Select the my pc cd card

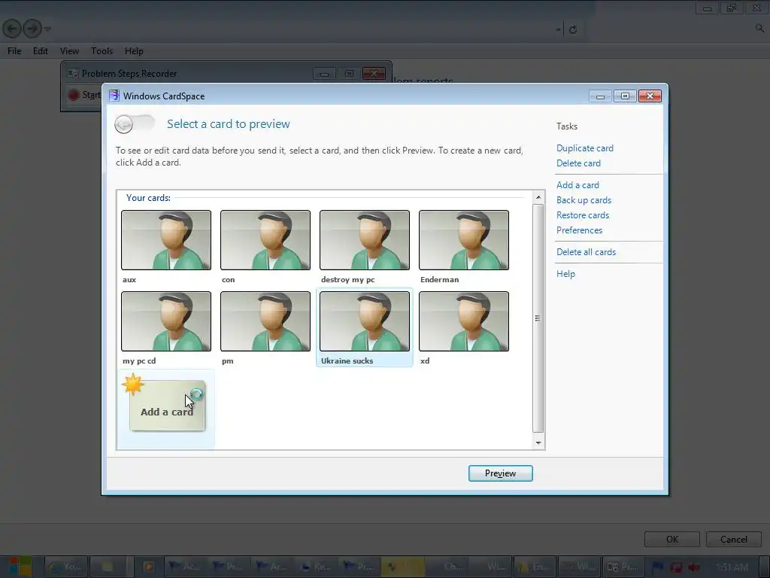point(166,321)
